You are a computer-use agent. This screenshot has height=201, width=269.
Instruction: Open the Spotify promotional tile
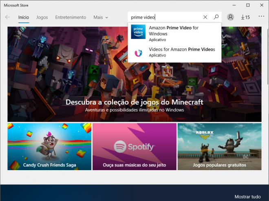pos(134,147)
